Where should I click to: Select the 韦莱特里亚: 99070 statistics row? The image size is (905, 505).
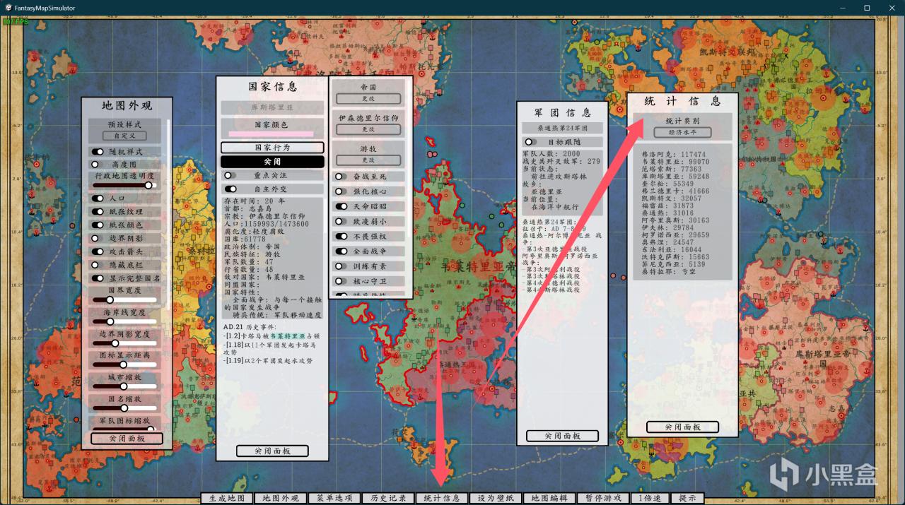(x=675, y=162)
